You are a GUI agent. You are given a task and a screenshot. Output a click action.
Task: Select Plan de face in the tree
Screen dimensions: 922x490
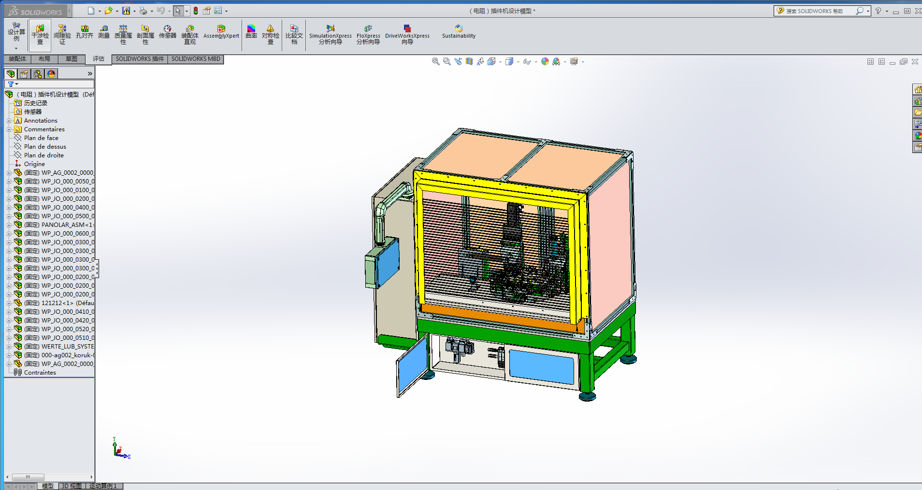tap(41, 138)
